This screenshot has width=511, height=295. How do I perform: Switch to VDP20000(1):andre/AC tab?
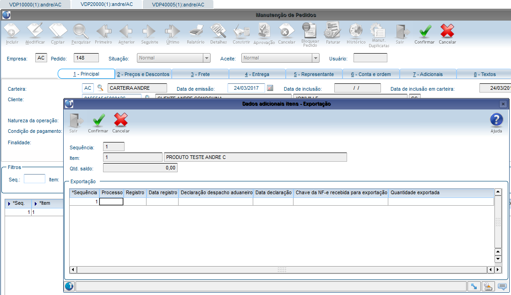click(107, 4)
